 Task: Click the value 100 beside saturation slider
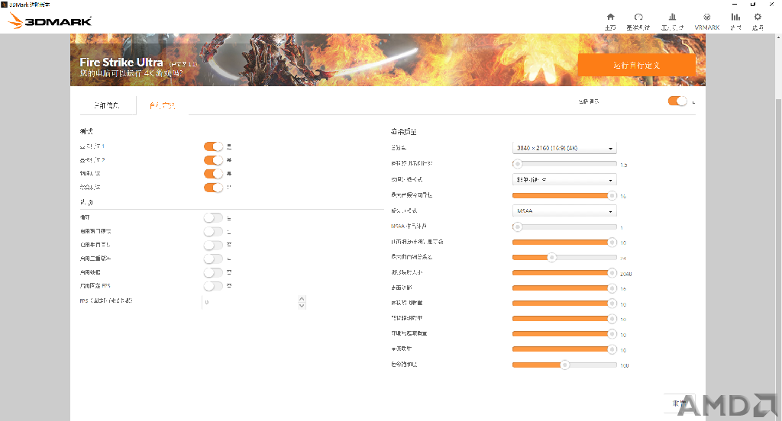[625, 365]
